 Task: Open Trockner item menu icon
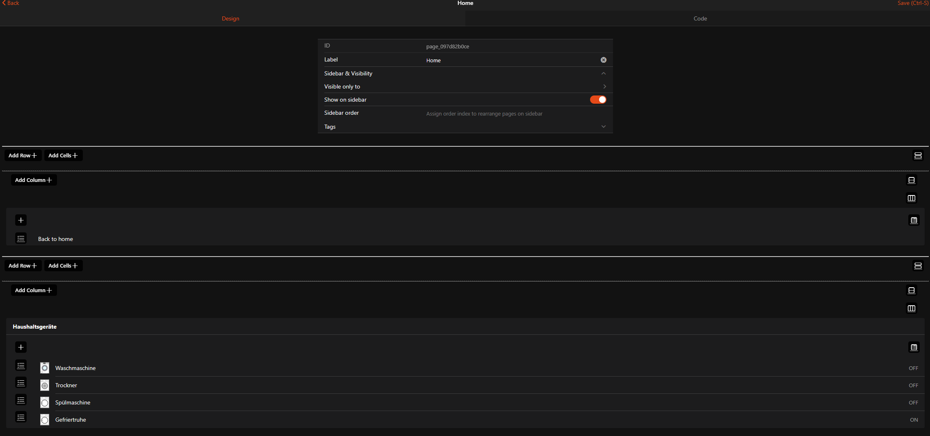(21, 383)
